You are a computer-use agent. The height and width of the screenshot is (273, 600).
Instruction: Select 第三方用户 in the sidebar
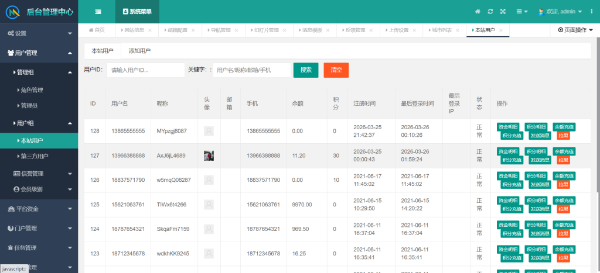(35, 156)
